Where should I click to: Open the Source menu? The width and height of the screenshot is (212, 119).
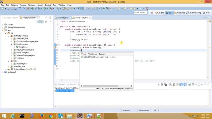coord(23,5)
